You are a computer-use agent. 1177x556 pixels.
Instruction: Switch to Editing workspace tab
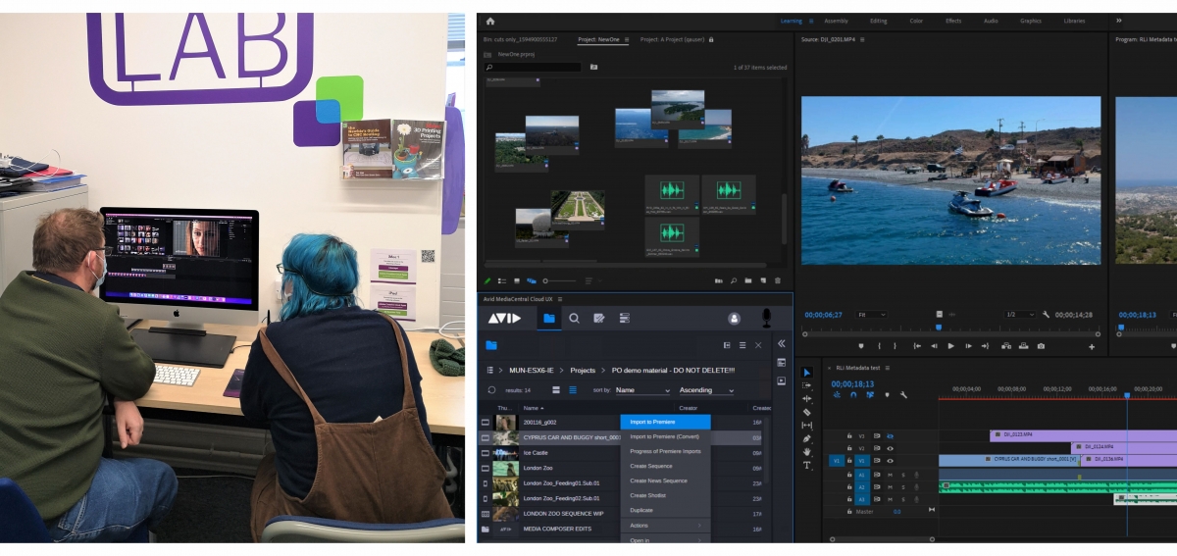pyautogui.click(x=878, y=21)
